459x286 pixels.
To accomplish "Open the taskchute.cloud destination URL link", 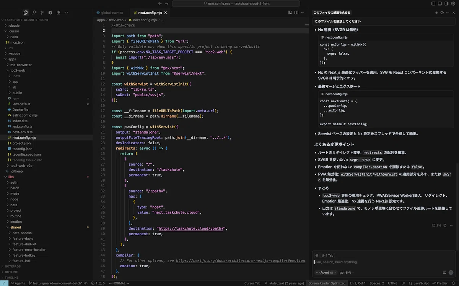I will point(191,228).
